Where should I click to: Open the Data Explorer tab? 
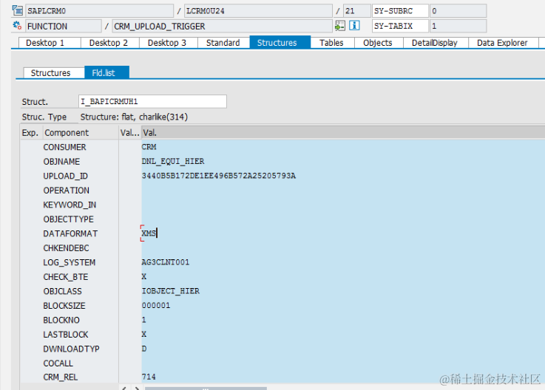[x=504, y=43]
